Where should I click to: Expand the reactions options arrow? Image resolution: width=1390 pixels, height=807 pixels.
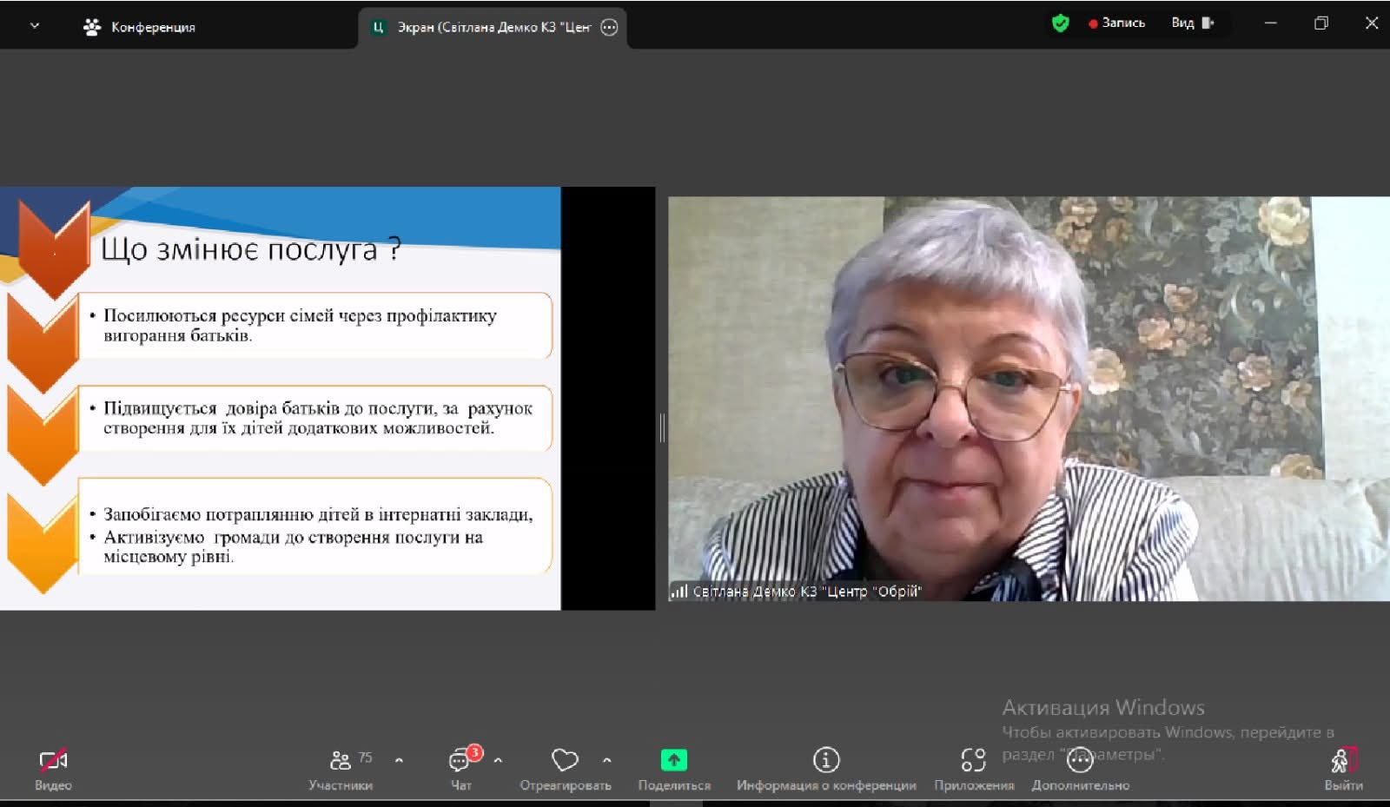click(x=606, y=760)
